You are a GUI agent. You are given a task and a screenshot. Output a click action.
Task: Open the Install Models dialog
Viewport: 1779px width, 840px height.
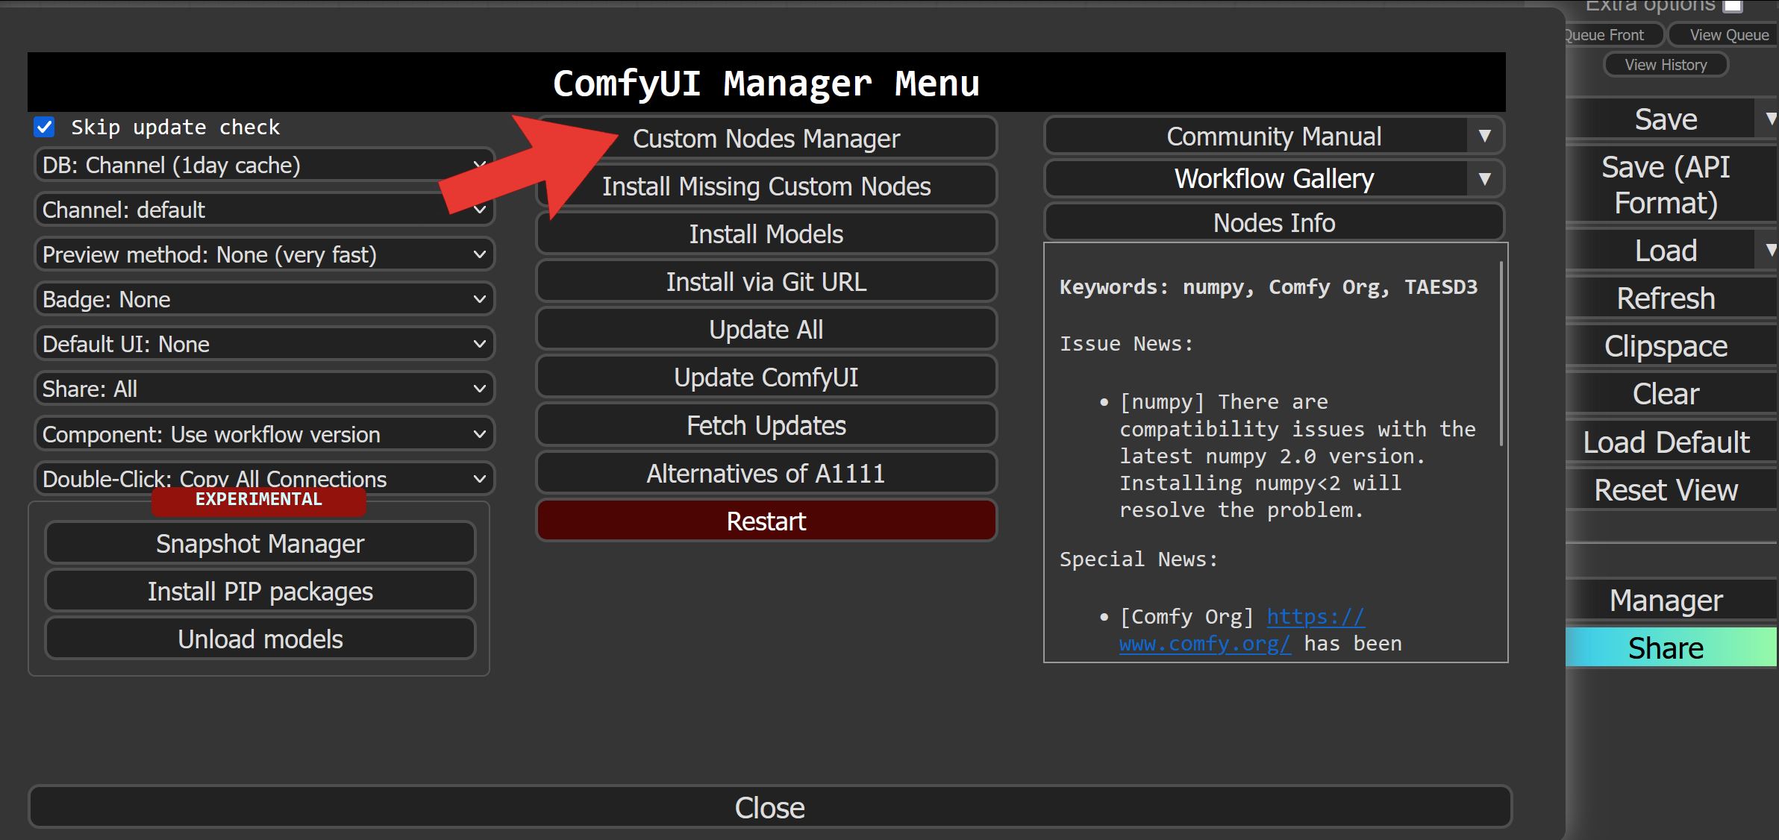766,233
